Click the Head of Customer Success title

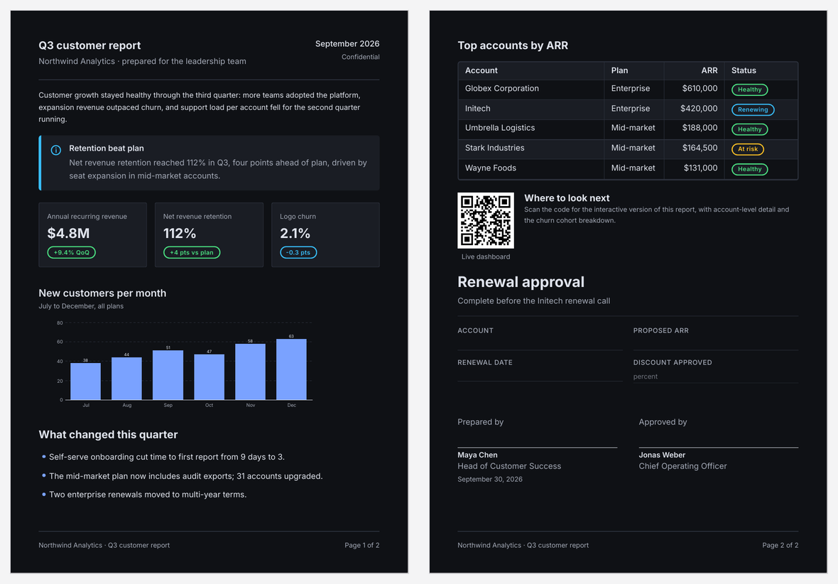pyautogui.click(x=509, y=466)
